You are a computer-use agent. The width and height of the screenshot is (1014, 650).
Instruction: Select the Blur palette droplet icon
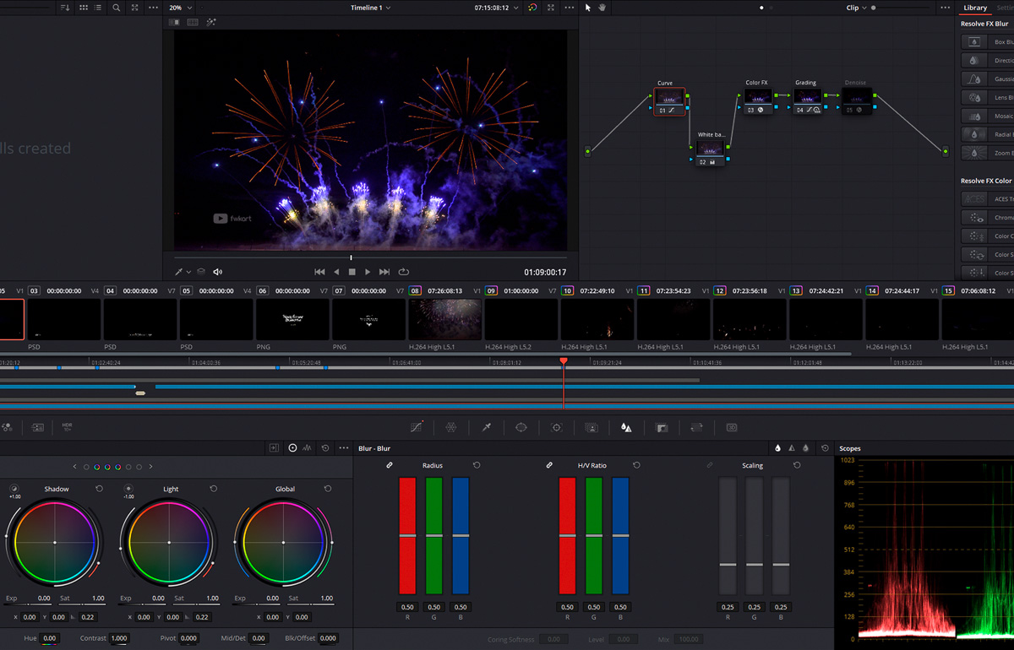pyautogui.click(x=626, y=428)
